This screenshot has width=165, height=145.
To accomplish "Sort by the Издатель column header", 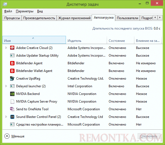I will click(86, 40).
